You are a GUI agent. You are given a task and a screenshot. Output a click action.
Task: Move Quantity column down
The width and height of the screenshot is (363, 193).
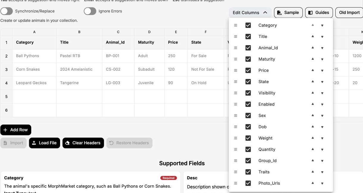pos(322,150)
